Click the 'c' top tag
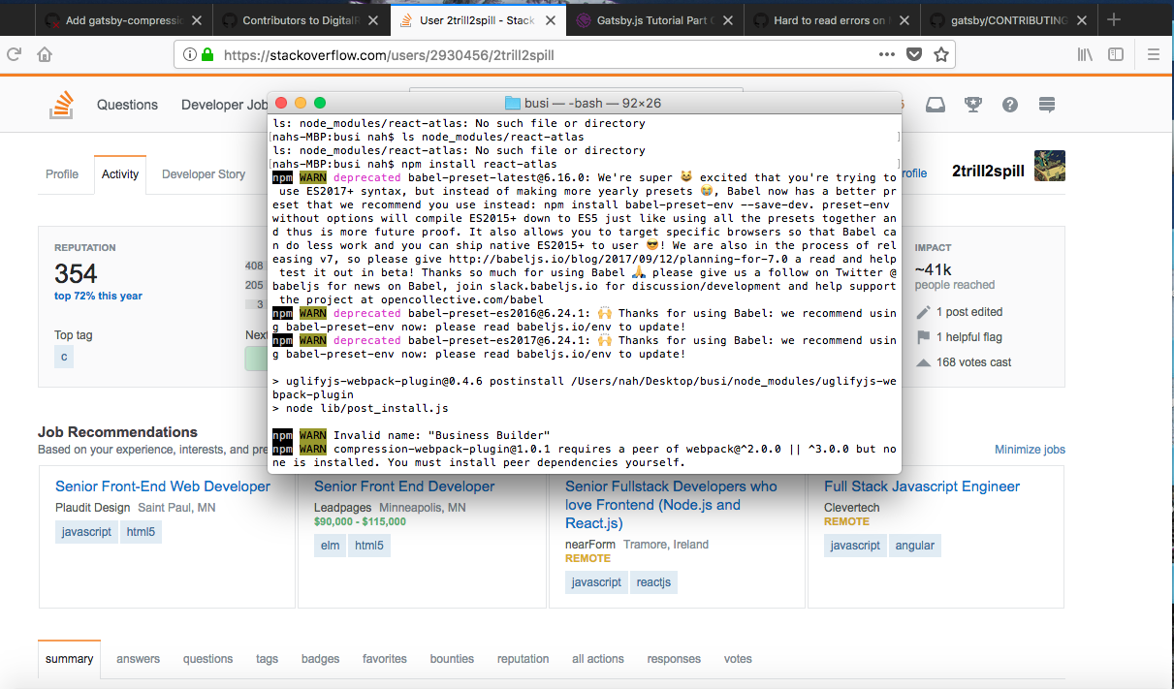Image resolution: width=1174 pixels, height=689 pixels. pos(64,357)
